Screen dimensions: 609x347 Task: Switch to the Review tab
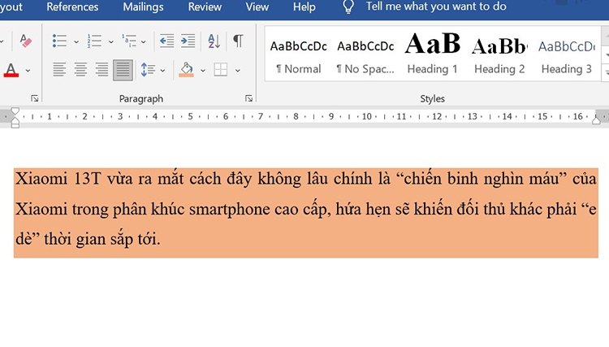[205, 7]
